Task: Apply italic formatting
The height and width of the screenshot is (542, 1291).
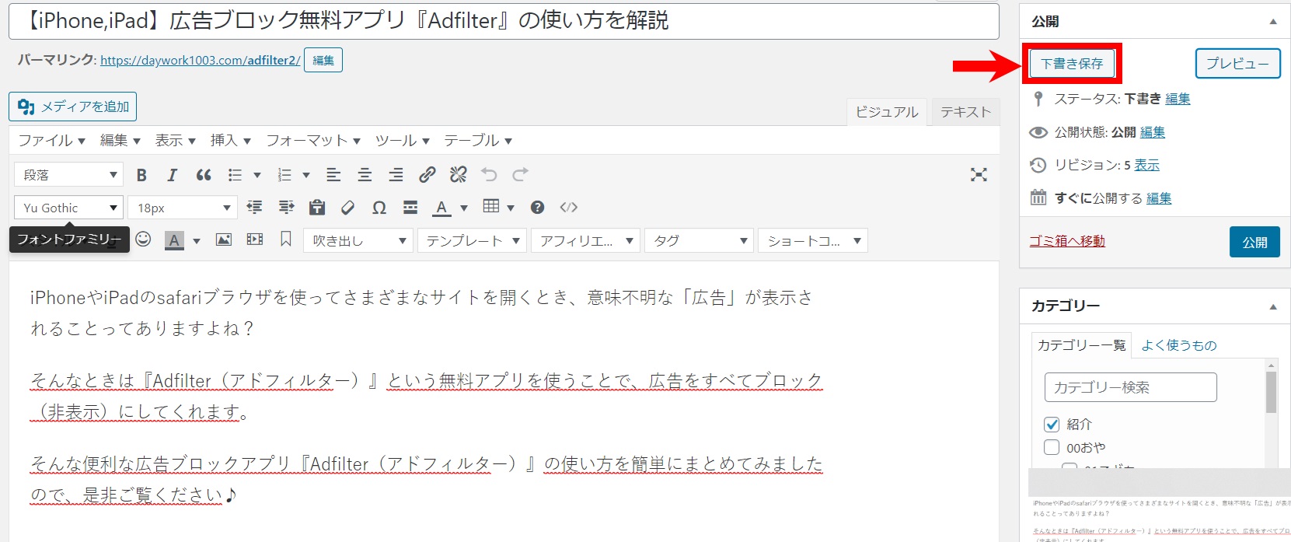Action: click(x=172, y=175)
